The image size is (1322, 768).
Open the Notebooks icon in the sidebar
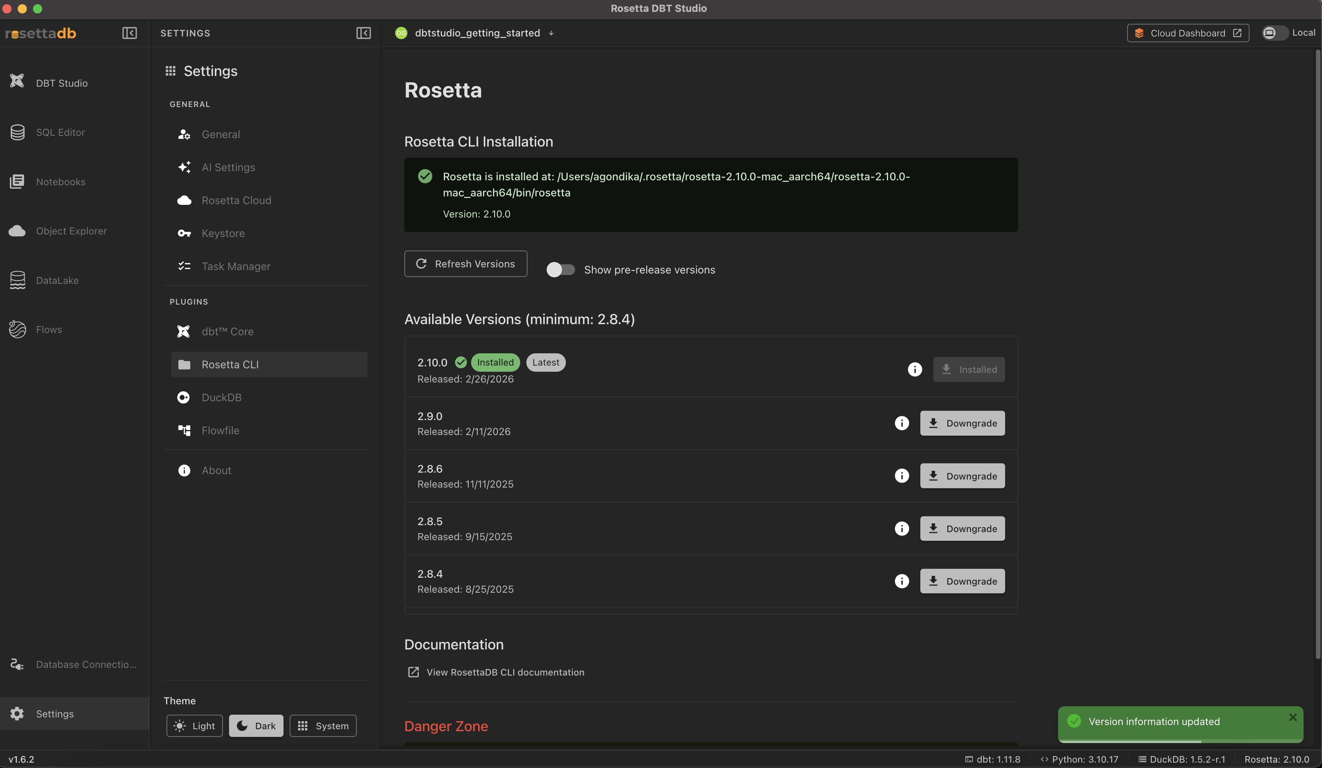17,181
